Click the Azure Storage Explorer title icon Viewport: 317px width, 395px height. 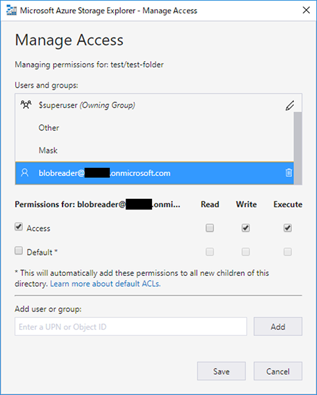coord(11,11)
